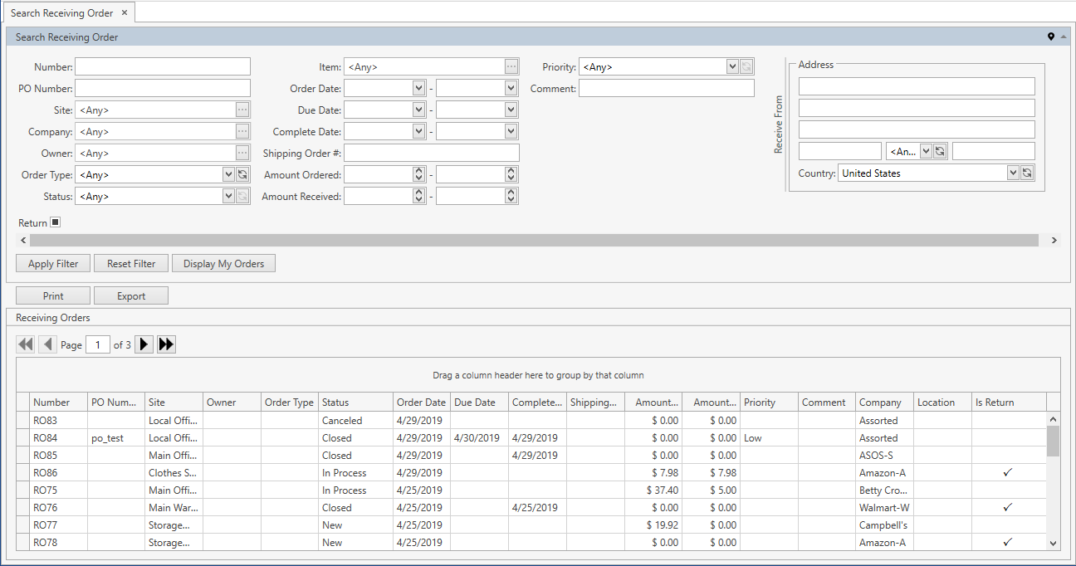Screen dimensions: 1076x566
Task: Click the Apply Filter button
Action: 53,264
